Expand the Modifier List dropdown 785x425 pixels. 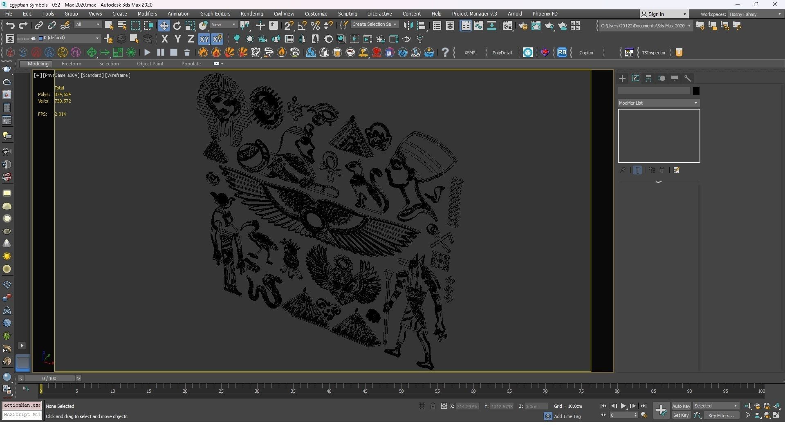pos(658,103)
